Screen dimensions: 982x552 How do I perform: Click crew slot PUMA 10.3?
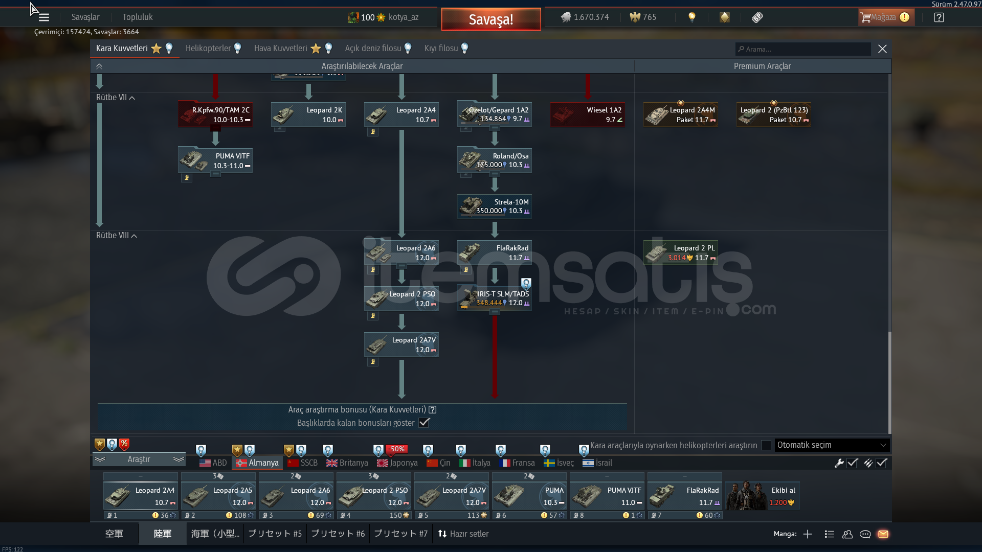[x=529, y=496]
